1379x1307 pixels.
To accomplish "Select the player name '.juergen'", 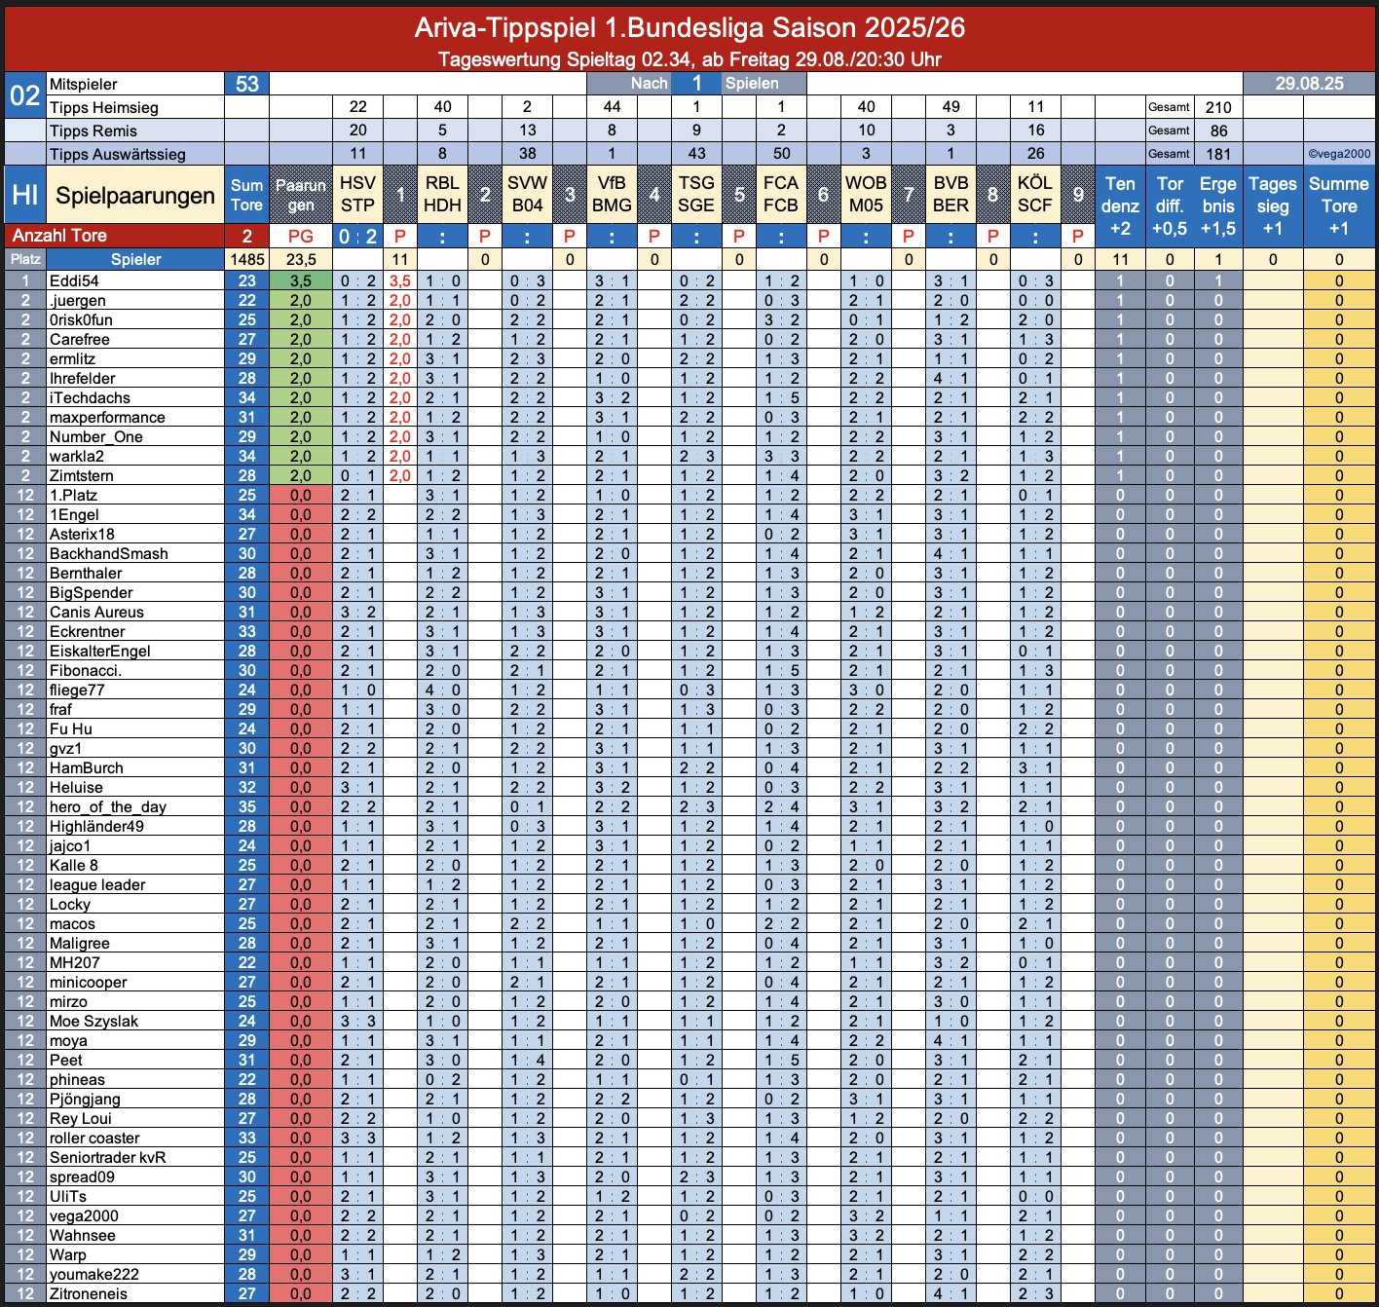I will click(77, 300).
